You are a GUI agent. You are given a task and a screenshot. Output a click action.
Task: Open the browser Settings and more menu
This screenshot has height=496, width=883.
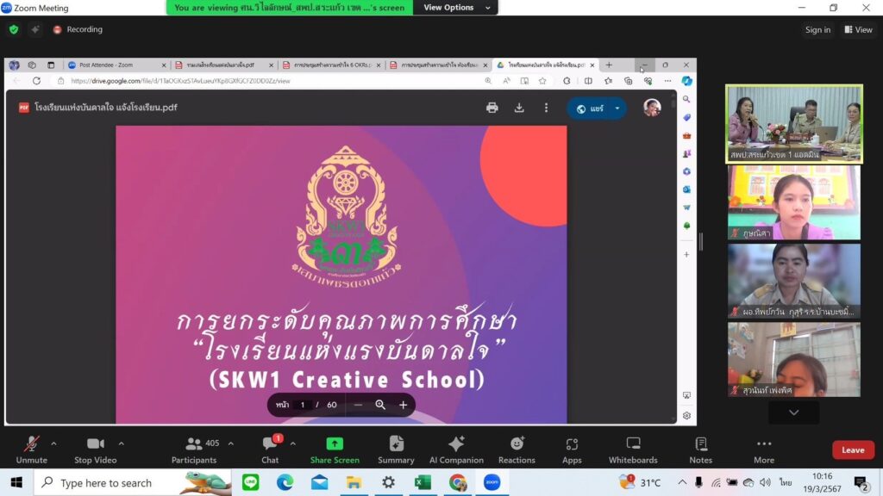[667, 81]
